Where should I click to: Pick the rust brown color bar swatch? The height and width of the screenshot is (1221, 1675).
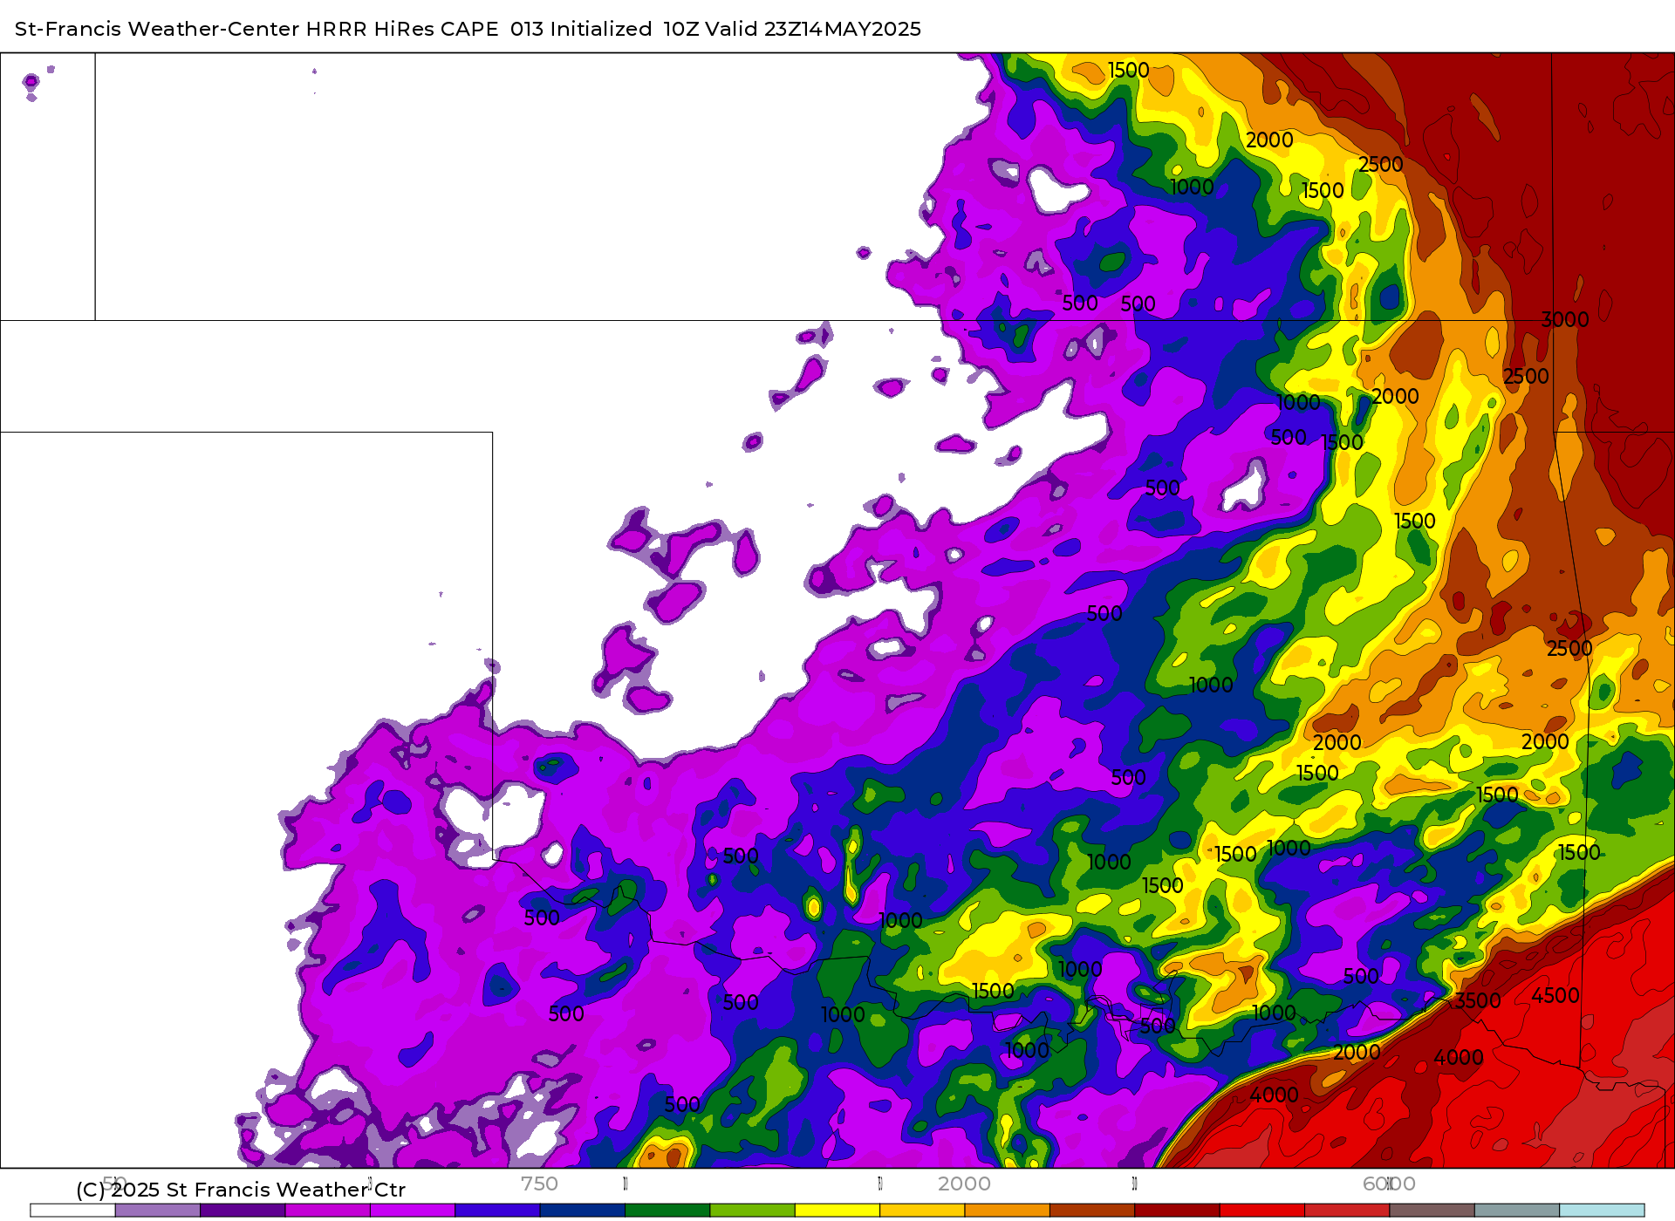pos(1092,1211)
